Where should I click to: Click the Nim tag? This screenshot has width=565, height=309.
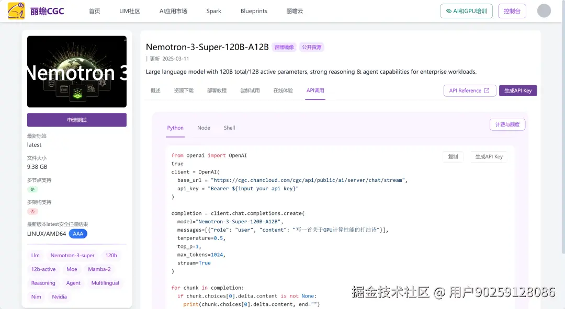click(36, 297)
